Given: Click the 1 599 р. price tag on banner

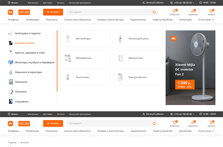Looking at the screenshot, I should [x=185, y=84].
